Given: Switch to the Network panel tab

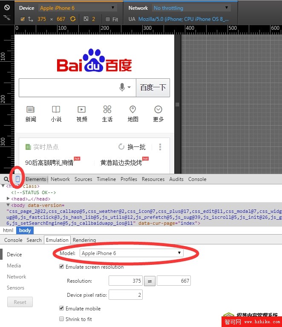Looking at the screenshot, I should pos(60,179).
